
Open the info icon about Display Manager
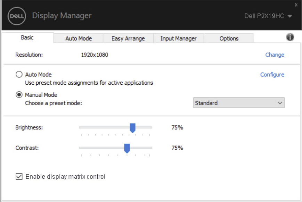[290, 37]
